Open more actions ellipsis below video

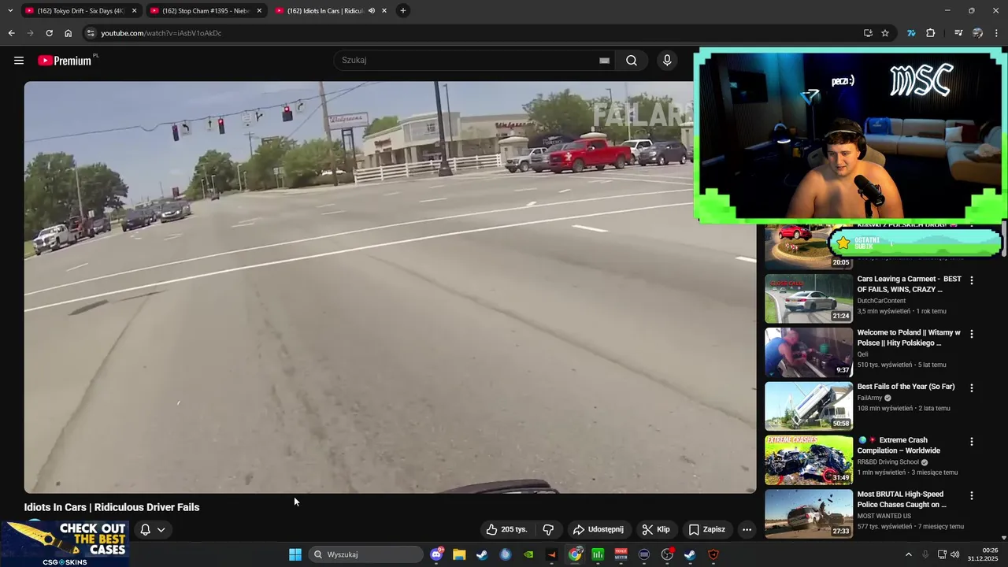pyautogui.click(x=747, y=529)
